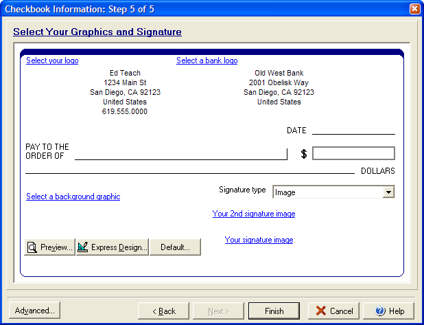Click the magnifier icon on the Preview button
424x325 pixels.
point(32,247)
